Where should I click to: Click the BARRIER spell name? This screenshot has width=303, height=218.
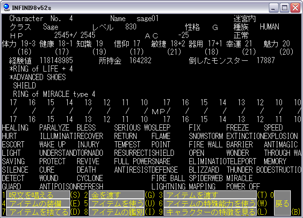[x=239, y=145]
